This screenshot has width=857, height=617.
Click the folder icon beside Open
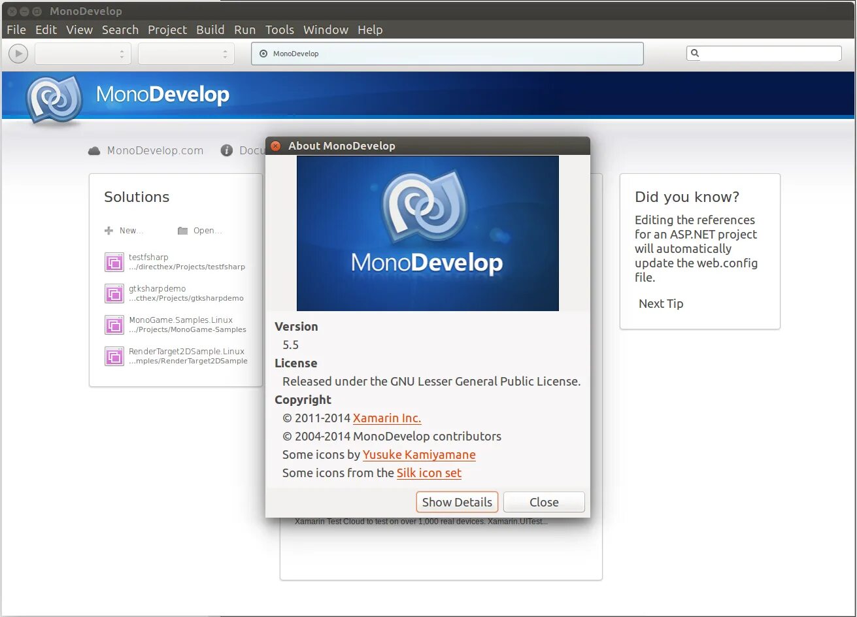point(183,231)
